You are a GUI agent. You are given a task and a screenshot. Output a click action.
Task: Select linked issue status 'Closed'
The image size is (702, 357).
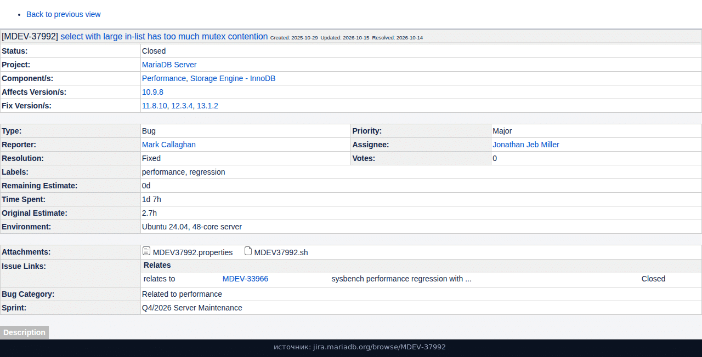653,279
